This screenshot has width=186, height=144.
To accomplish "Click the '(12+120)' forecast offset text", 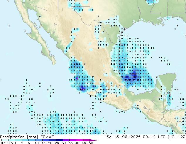I will click(177, 137).
